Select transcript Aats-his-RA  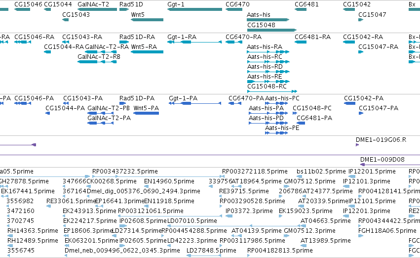pos(265,46)
